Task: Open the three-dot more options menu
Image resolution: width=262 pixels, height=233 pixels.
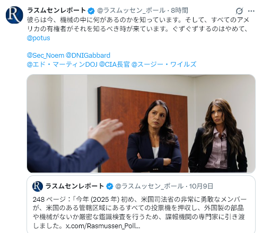Action: [x=251, y=11]
